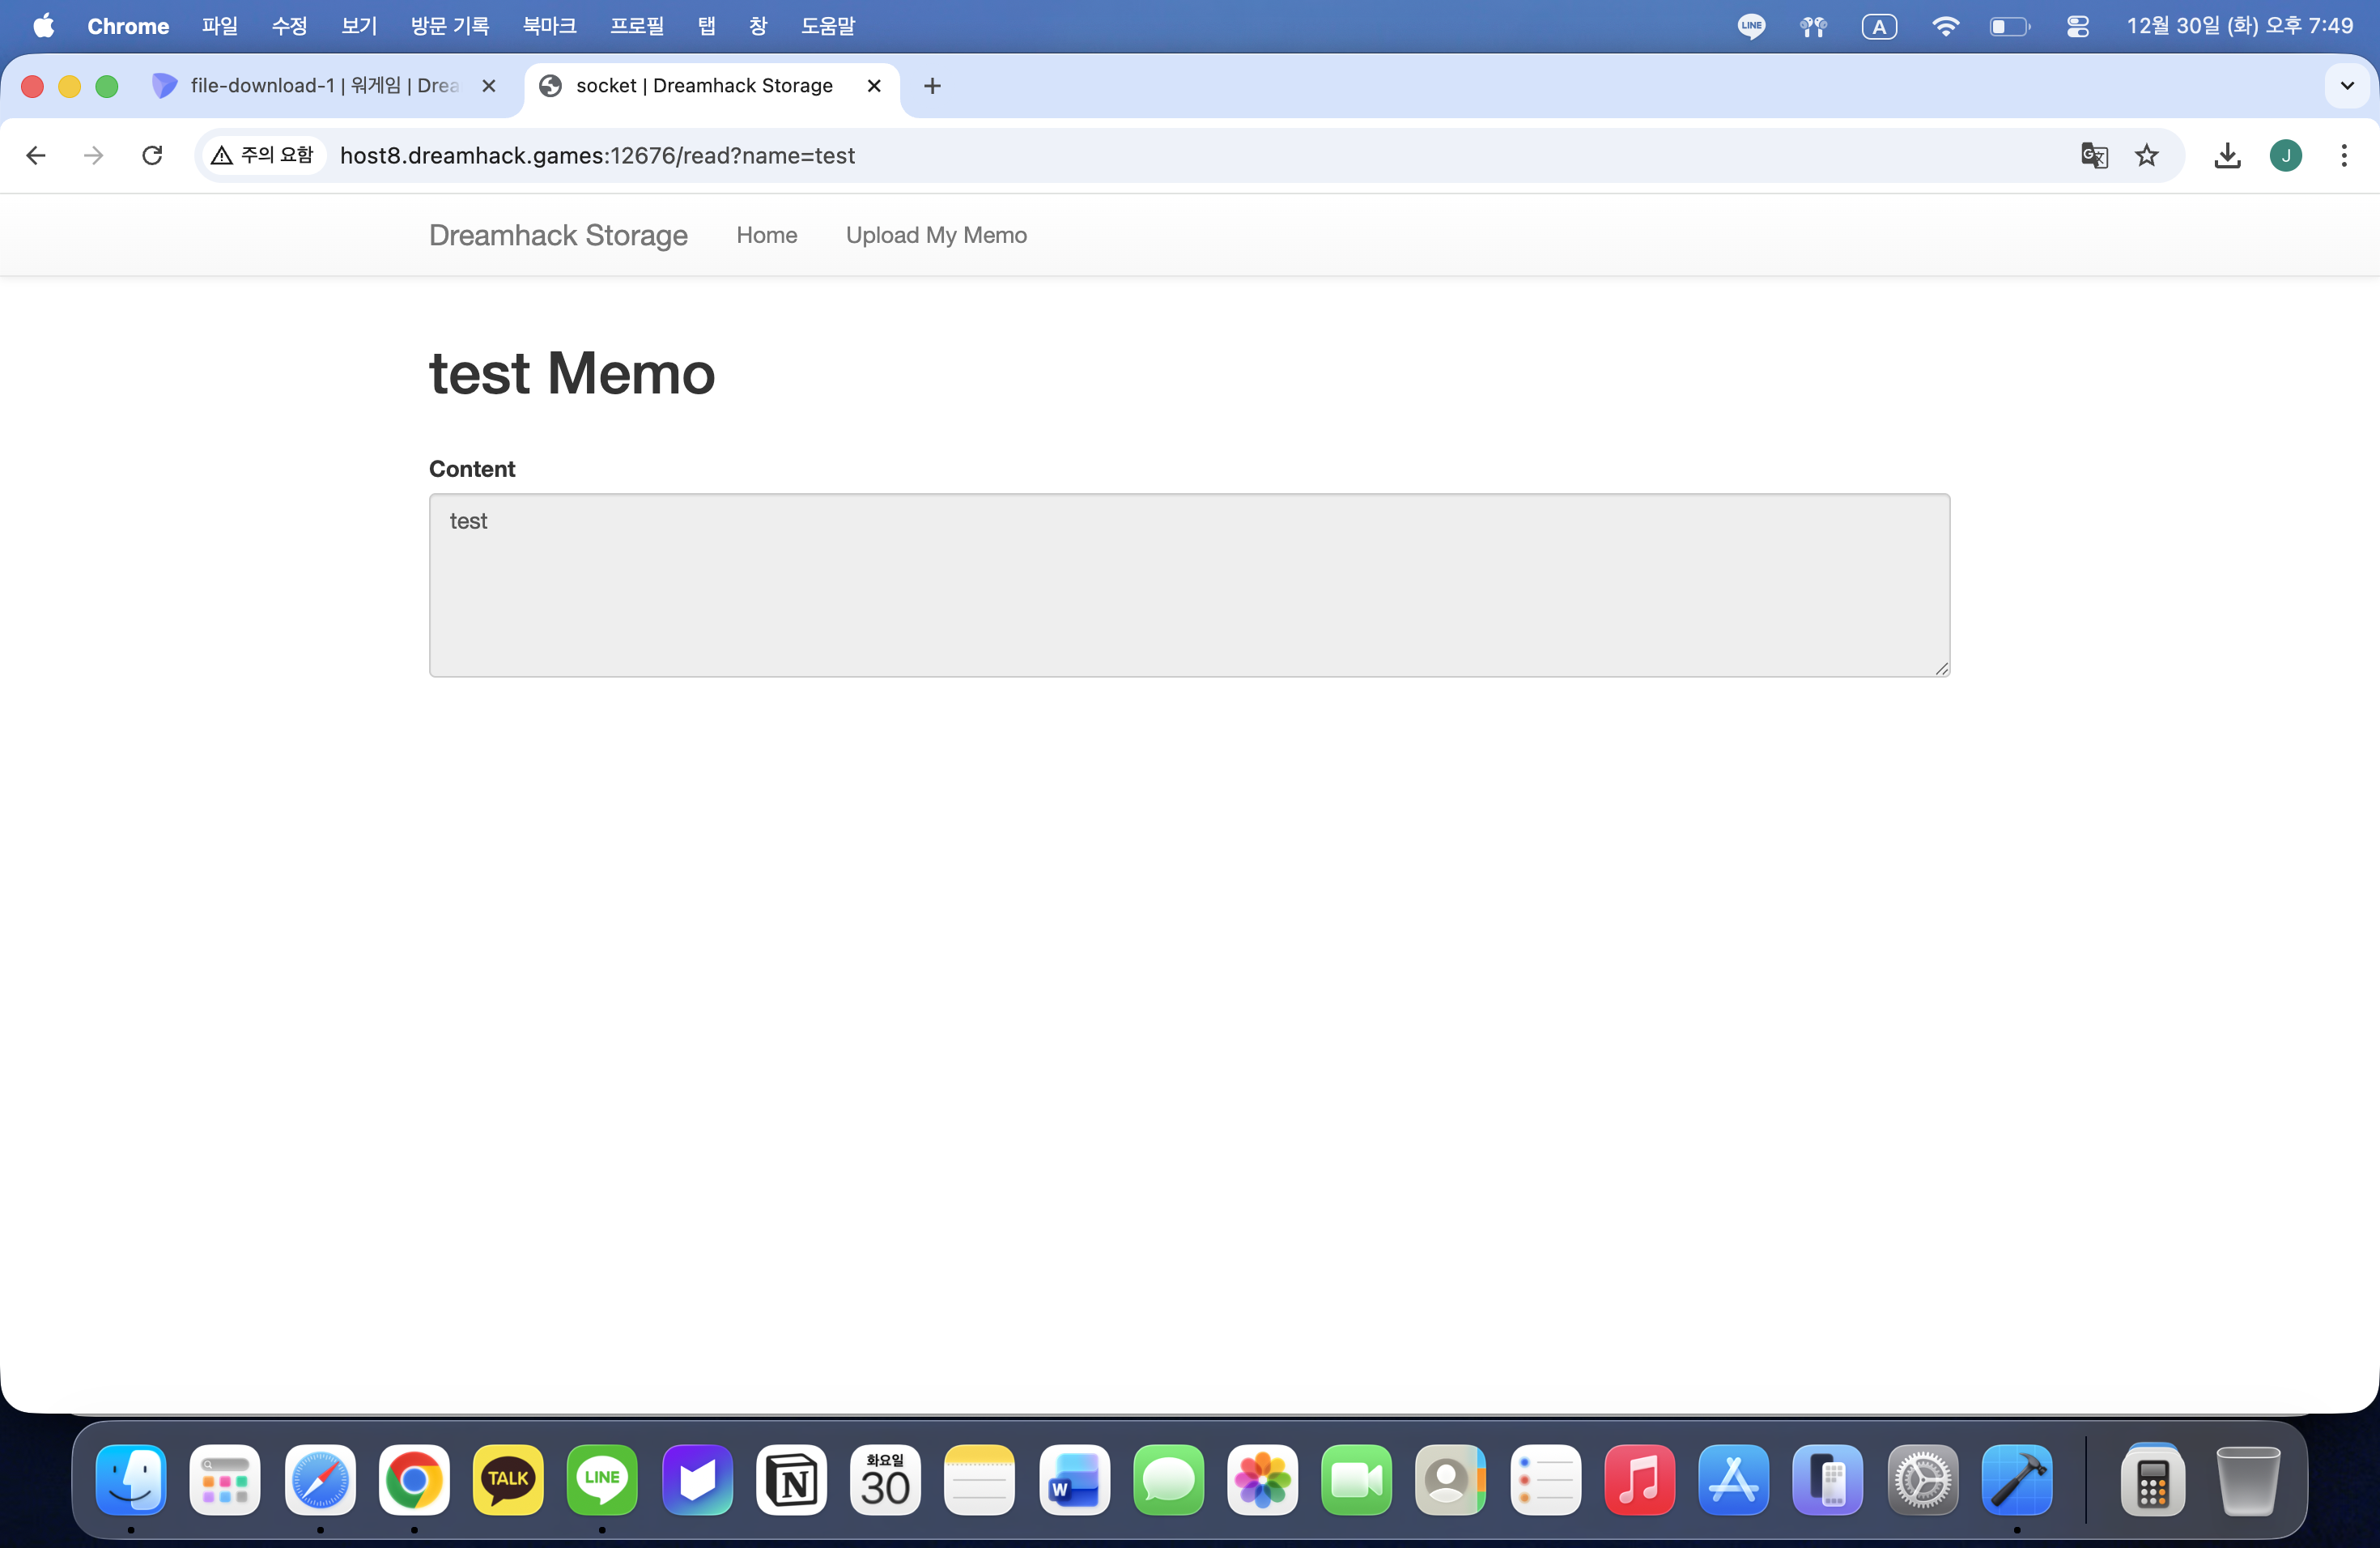Open the 북마크 menu in menu bar
The image size is (2380, 1548).
[x=549, y=26]
